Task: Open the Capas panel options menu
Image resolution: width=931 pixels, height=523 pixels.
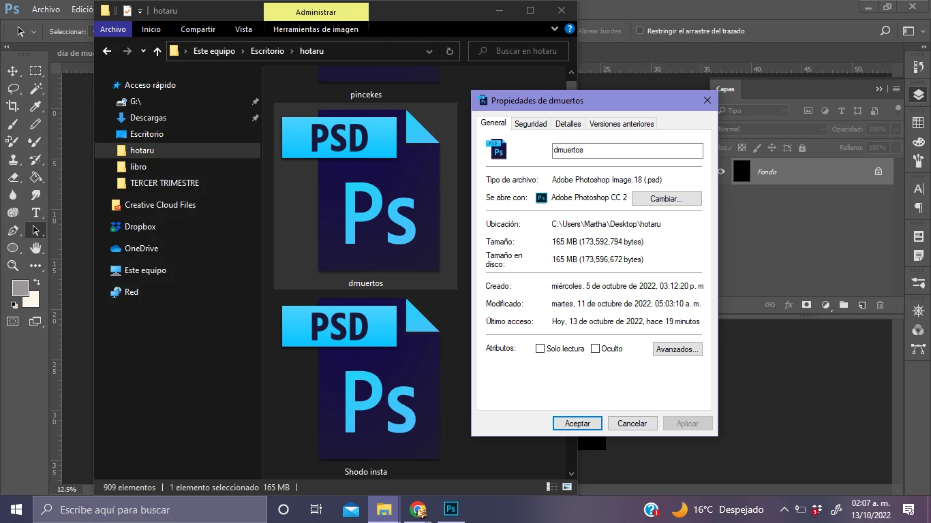Action: pyautogui.click(x=896, y=89)
